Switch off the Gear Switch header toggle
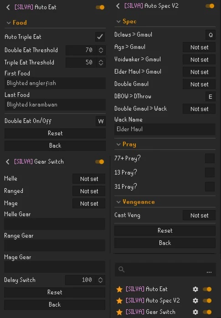221x318 pixels. 100,162
